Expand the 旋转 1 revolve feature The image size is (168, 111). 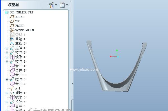(7, 93)
